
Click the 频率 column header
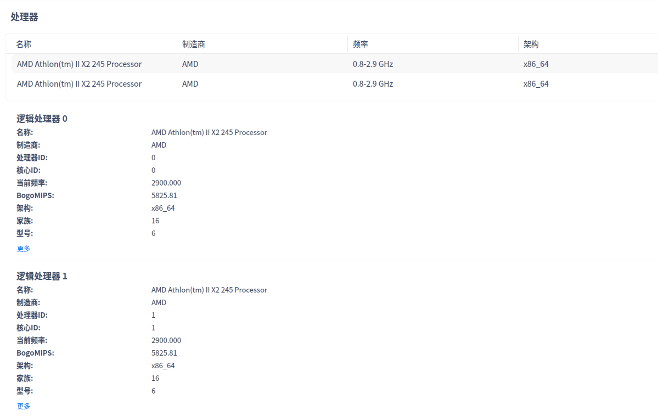click(x=361, y=44)
